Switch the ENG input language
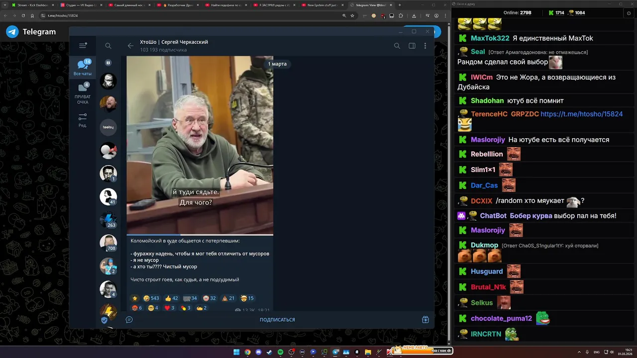 [597, 352]
